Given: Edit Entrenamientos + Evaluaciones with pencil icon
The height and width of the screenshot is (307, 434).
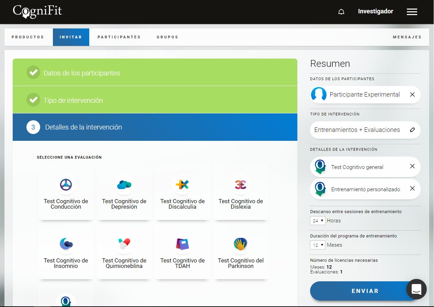Looking at the screenshot, I should pos(412,130).
